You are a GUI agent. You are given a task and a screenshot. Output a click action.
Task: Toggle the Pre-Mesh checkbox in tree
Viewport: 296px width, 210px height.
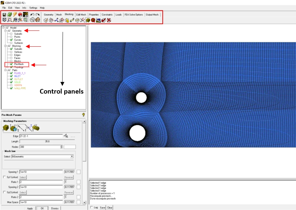pos(11,64)
